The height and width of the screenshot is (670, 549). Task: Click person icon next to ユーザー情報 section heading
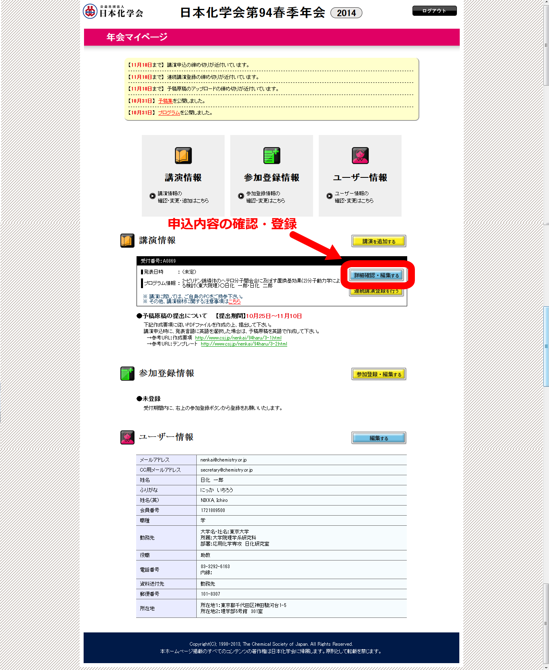tap(127, 437)
